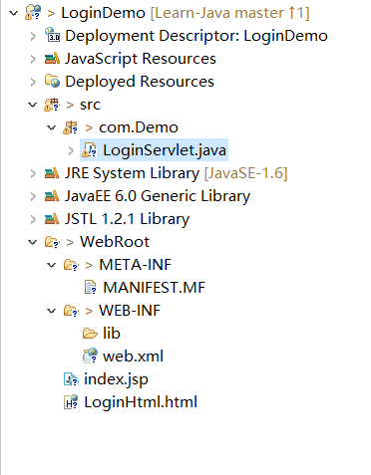Collapse the LoginDemo project node
This screenshot has width=371, height=475.
[13, 13]
